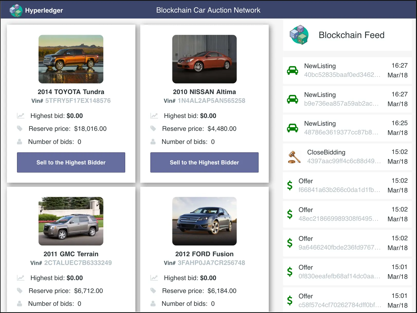The height and width of the screenshot is (313, 417).
Task: Click reserve price $4,480.00
Action: click(222, 129)
